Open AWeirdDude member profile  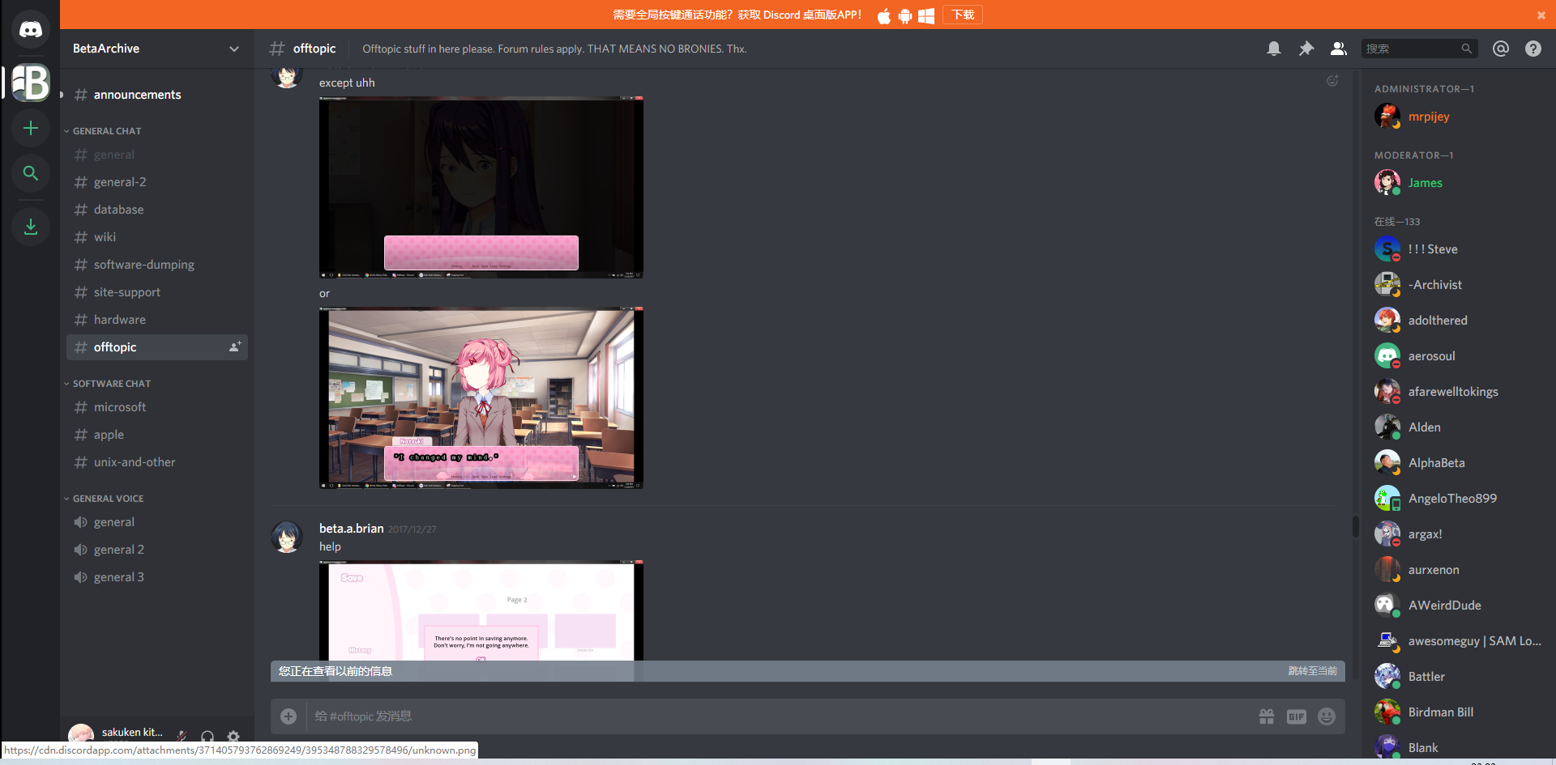tap(1457, 606)
